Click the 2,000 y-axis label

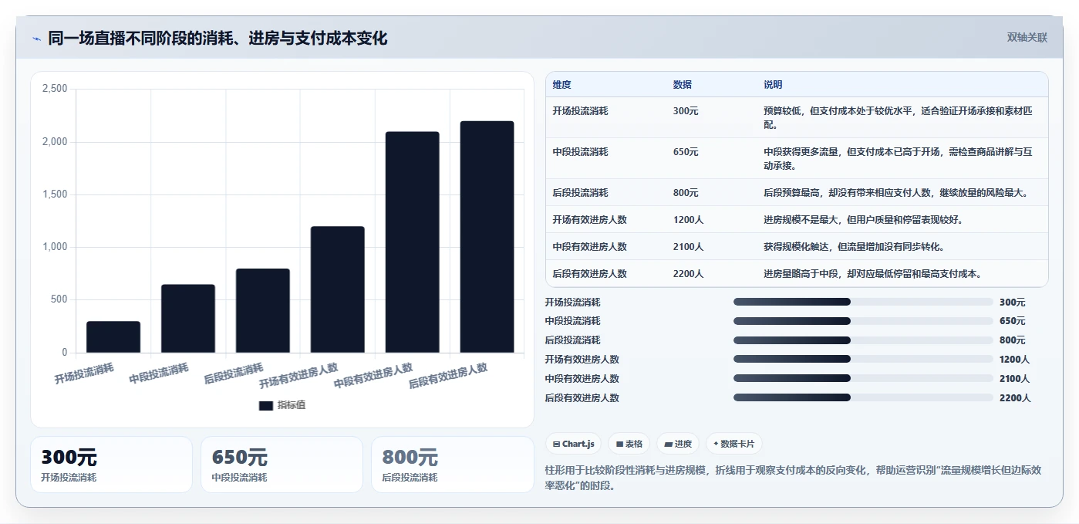pyautogui.click(x=54, y=142)
